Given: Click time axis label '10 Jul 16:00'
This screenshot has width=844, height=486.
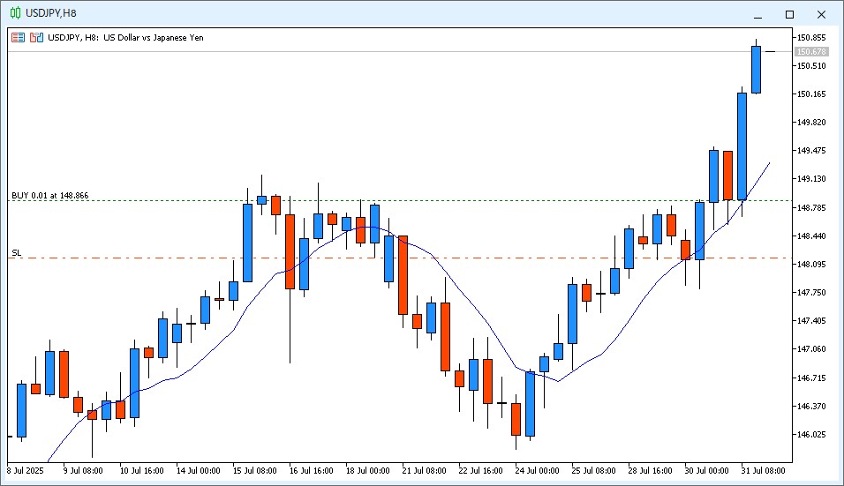Looking at the screenshot, I should [141, 471].
